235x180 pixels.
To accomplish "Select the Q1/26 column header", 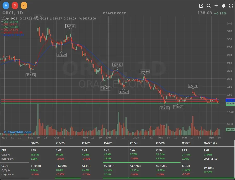I will [x=134, y=143].
